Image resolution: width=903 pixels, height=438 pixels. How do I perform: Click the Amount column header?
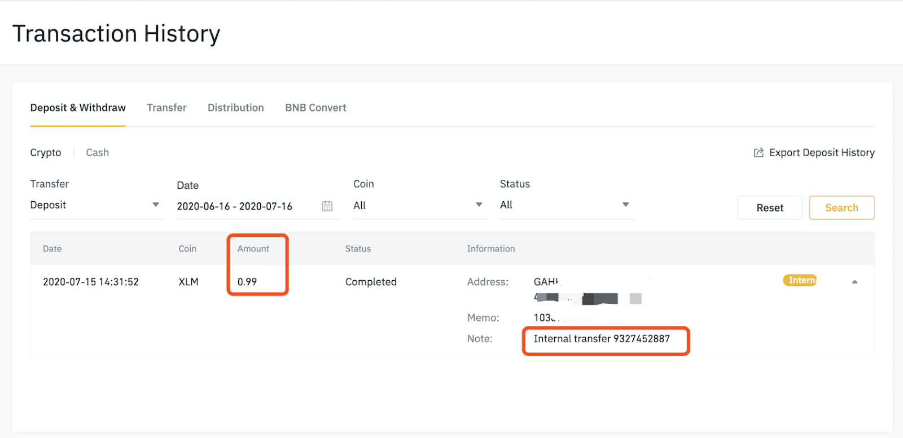click(253, 249)
